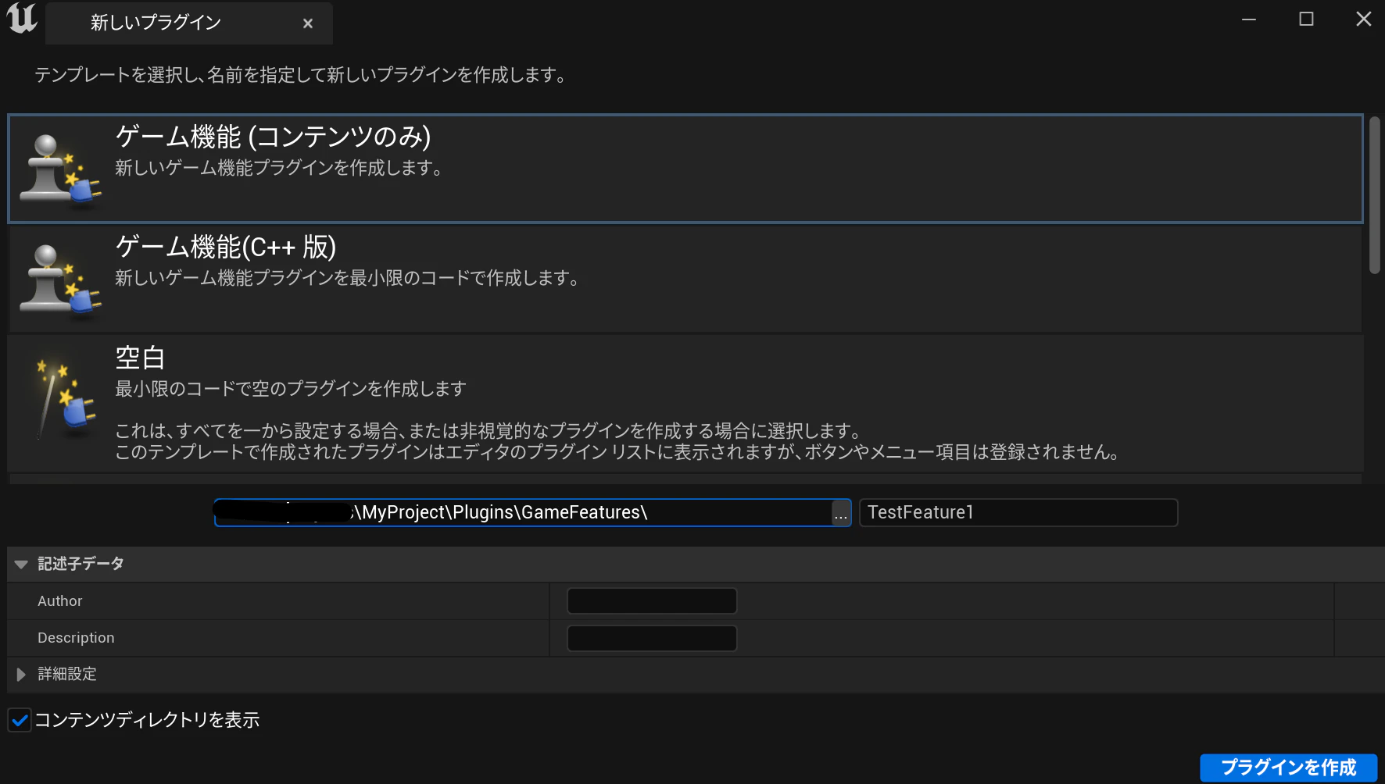
Task: Select the Blank plugin wand icon
Action: pyautogui.click(x=64, y=397)
